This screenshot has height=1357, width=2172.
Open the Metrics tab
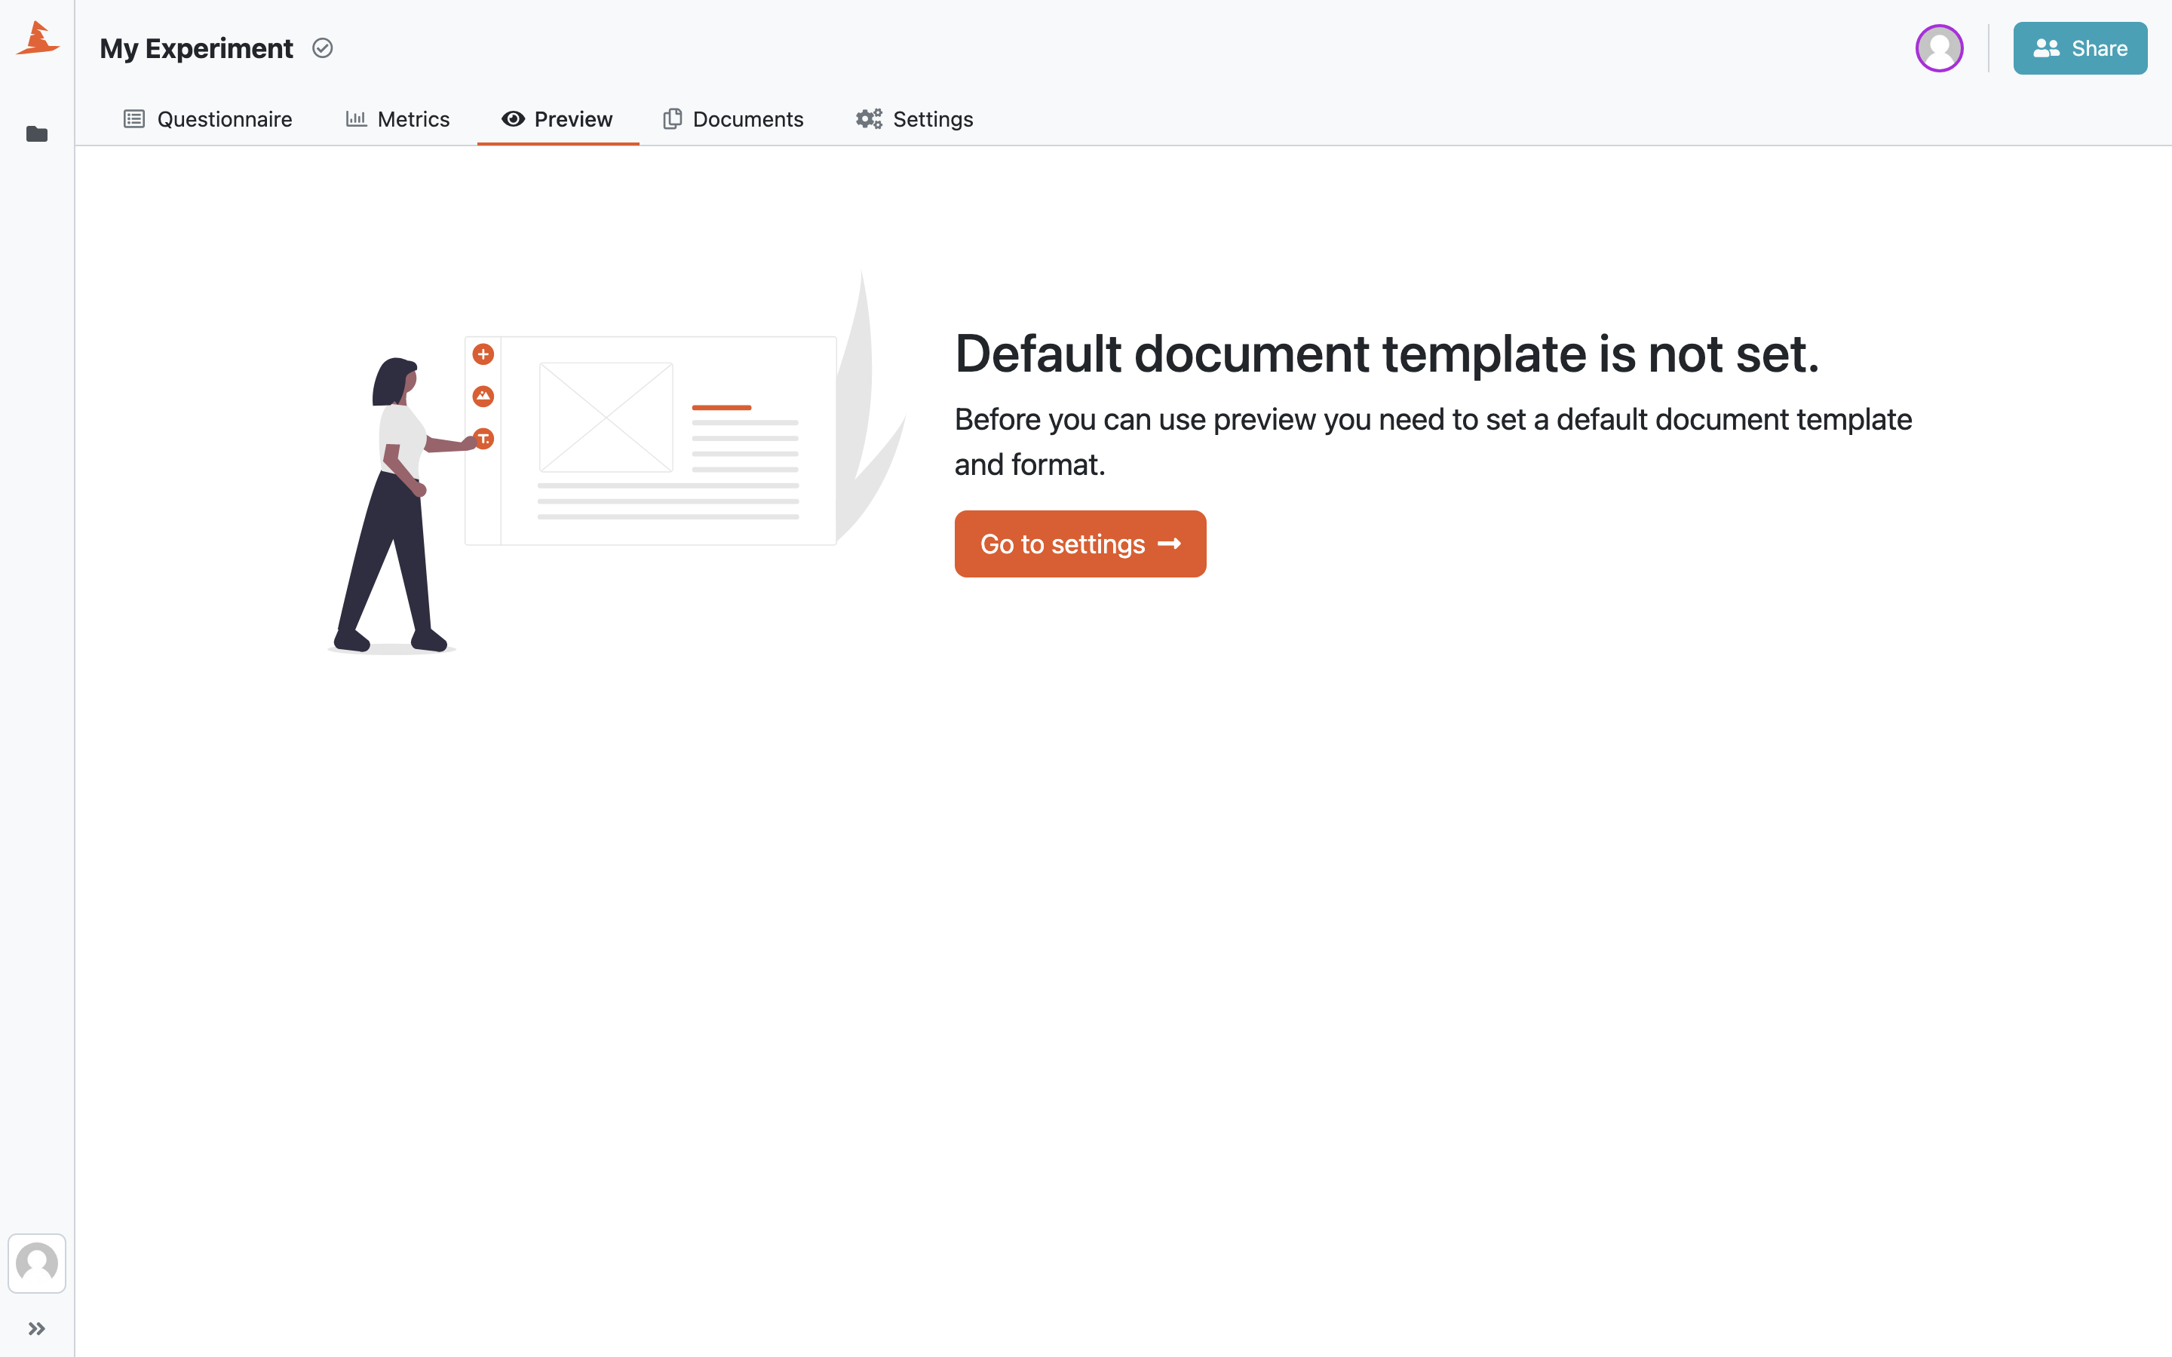(397, 119)
